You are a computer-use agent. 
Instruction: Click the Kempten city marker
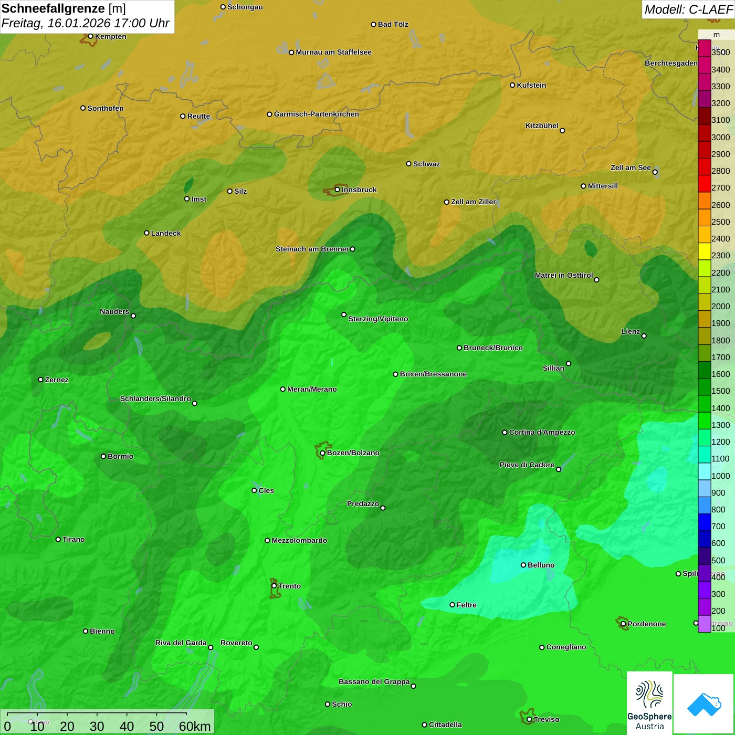[x=90, y=36]
